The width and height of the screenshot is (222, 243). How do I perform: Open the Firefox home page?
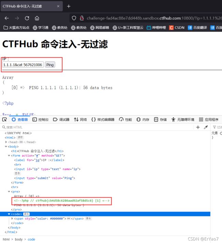[x=37, y=18]
